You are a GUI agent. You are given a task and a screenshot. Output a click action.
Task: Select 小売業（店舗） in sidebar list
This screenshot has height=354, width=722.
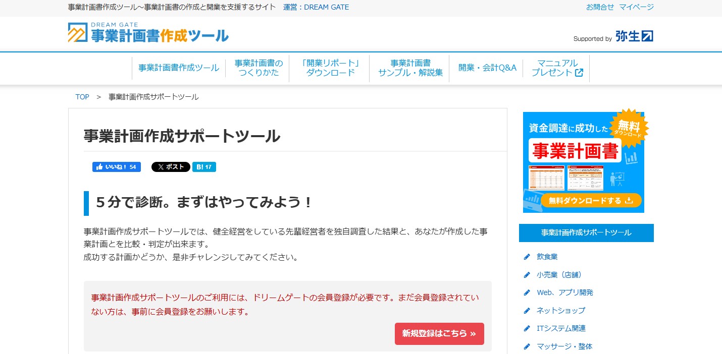[559, 275]
